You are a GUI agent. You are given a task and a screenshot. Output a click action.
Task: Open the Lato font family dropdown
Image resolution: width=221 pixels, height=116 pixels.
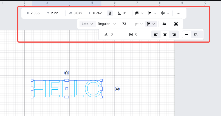[87, 24]
